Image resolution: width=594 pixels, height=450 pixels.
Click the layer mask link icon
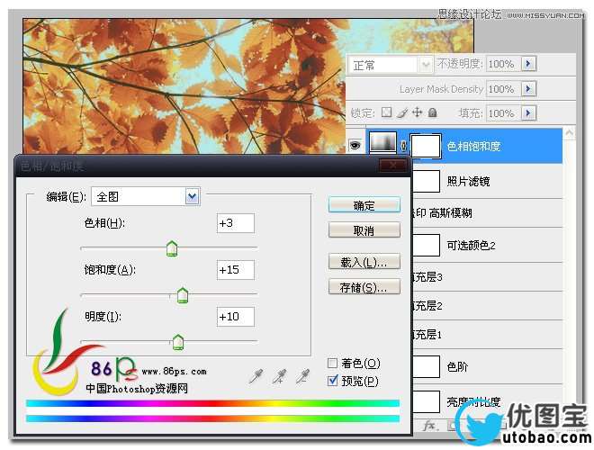coord(403,146)
